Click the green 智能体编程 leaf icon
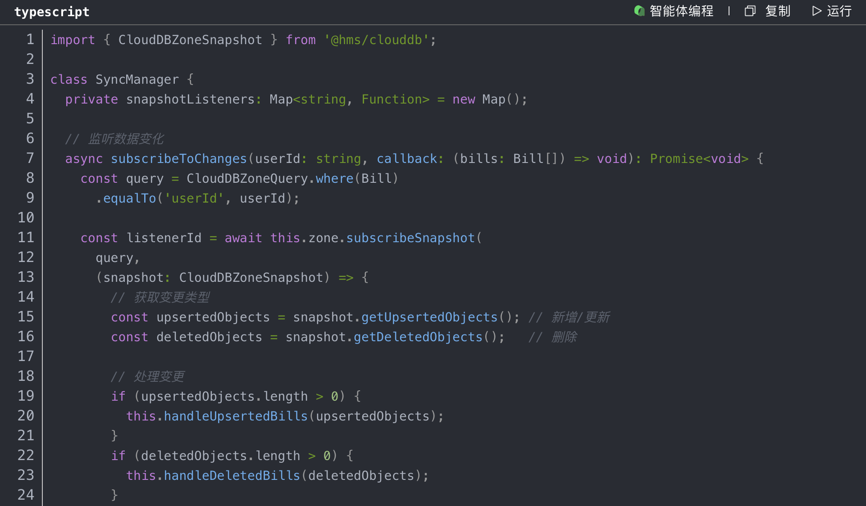This screenshot has width=866, height=506. 639,11
